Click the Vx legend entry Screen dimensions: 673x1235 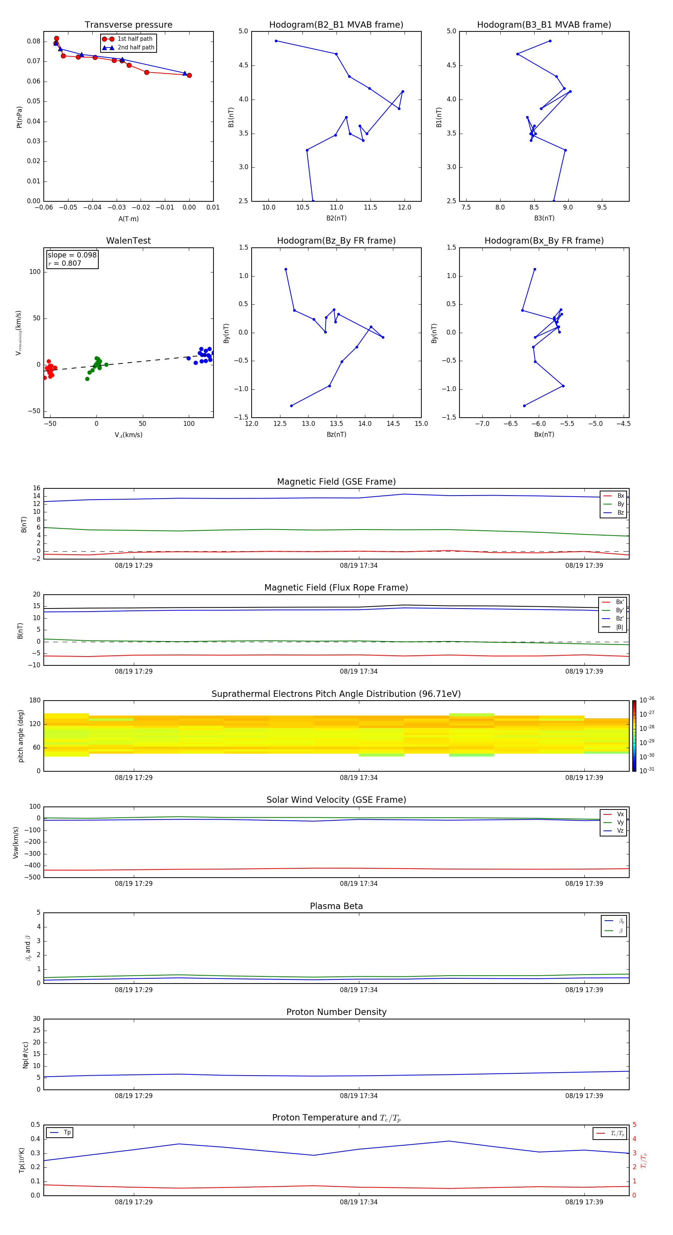(614, 814)
